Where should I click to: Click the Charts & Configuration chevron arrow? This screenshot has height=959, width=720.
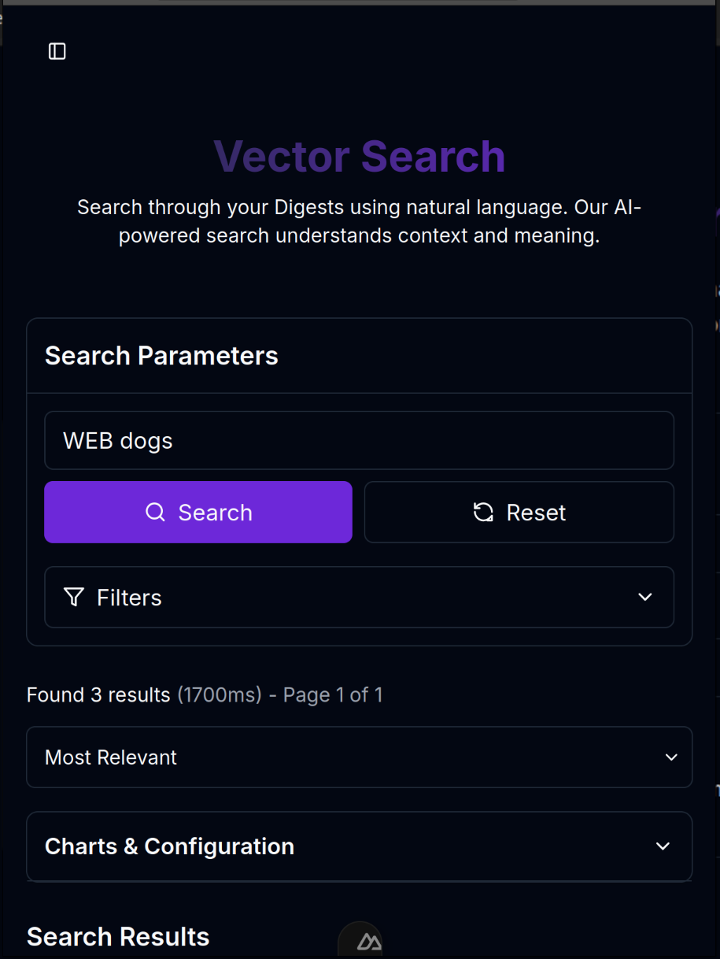pyautogui.click(x=663, y=846)
